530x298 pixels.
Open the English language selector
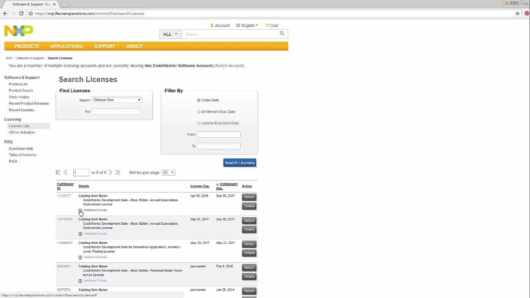point(247,25)
